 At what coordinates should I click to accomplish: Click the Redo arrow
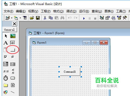tap(76, 18)
